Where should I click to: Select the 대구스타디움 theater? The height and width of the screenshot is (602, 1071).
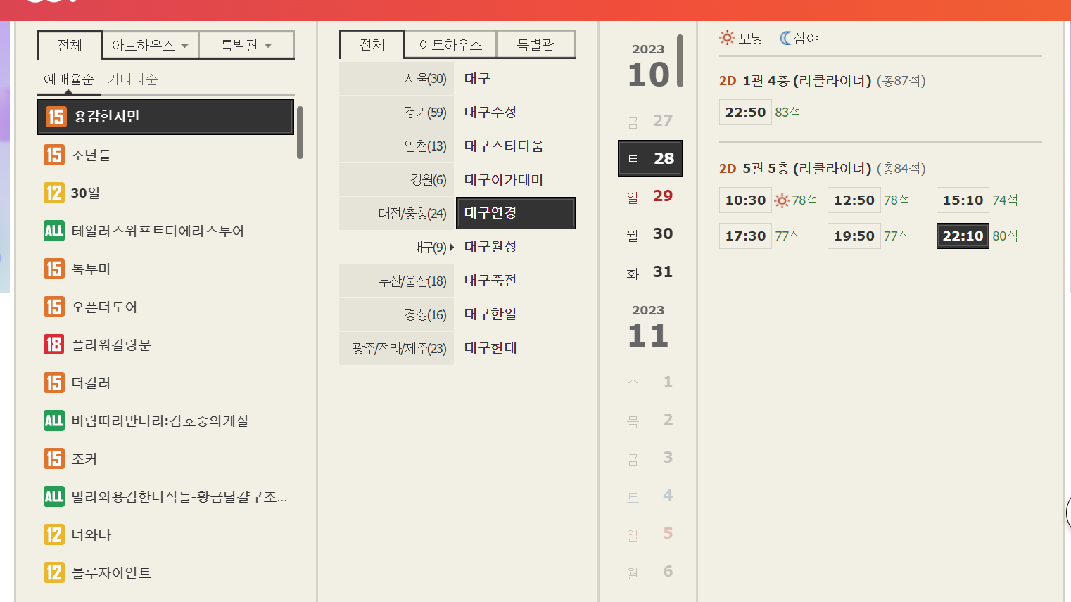coord(504,146)
